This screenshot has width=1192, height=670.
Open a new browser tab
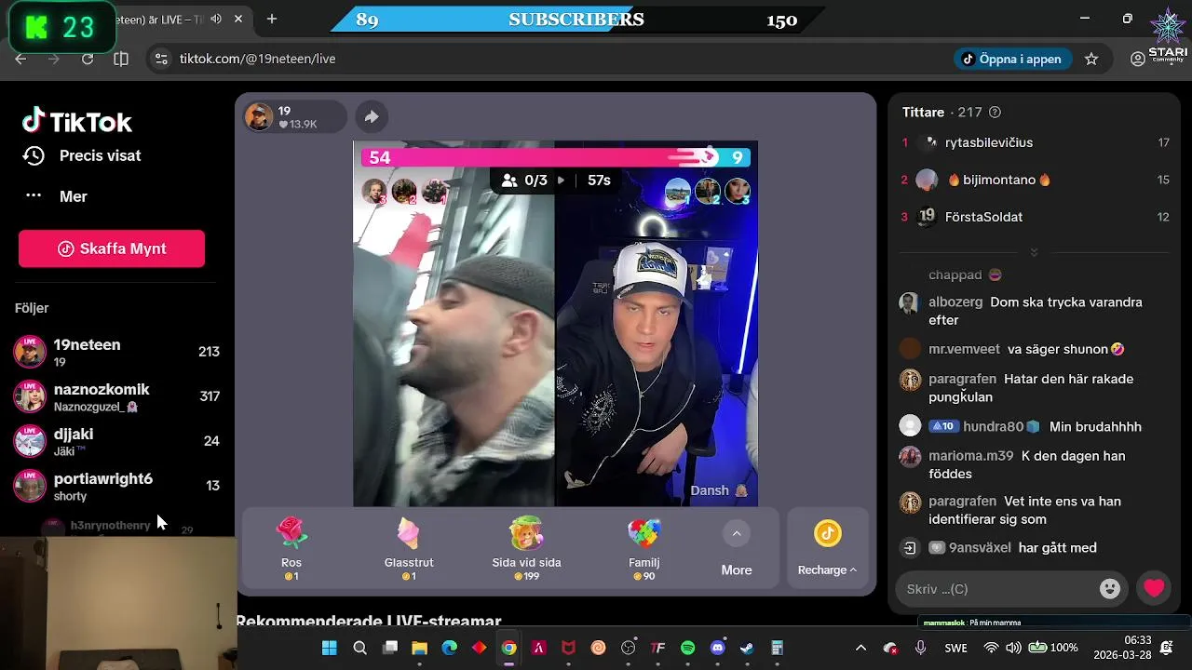click(x=272, y=19)
